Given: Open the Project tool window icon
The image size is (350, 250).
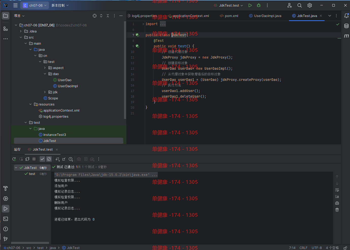Looking at the screenshot, I should click(x=6, y=16).
